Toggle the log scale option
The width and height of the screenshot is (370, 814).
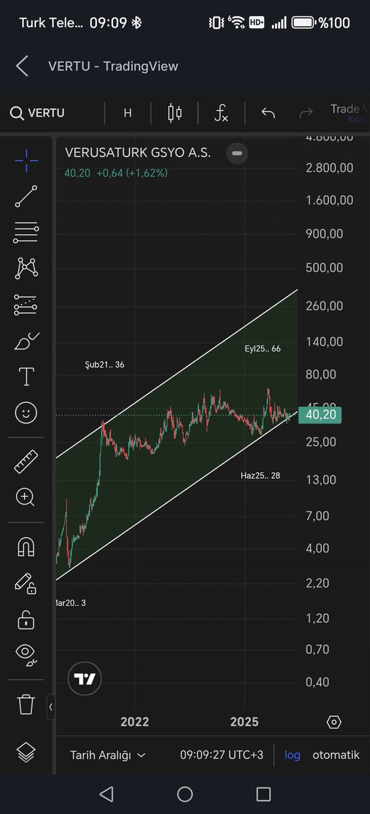click(x=292, y=755)
